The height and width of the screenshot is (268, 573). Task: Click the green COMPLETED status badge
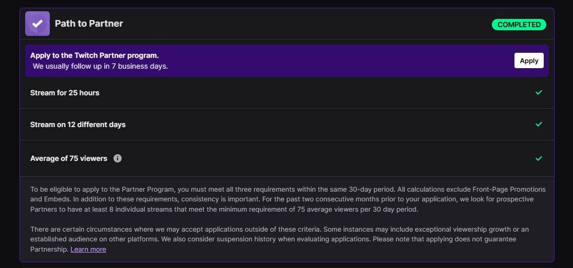coord(519,25)
